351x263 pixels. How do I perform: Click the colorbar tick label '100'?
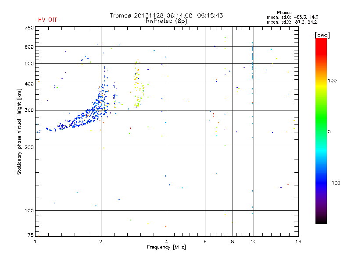point(332,81)
